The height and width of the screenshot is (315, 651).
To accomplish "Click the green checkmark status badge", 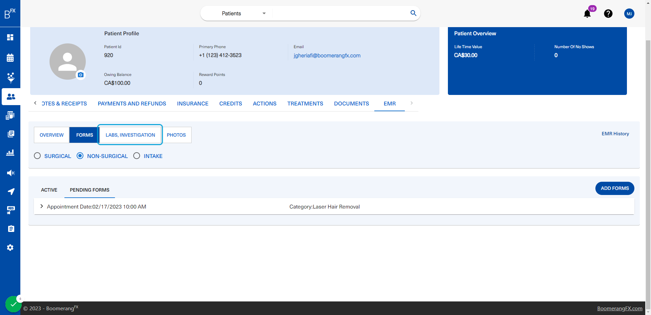I will 13,304.
